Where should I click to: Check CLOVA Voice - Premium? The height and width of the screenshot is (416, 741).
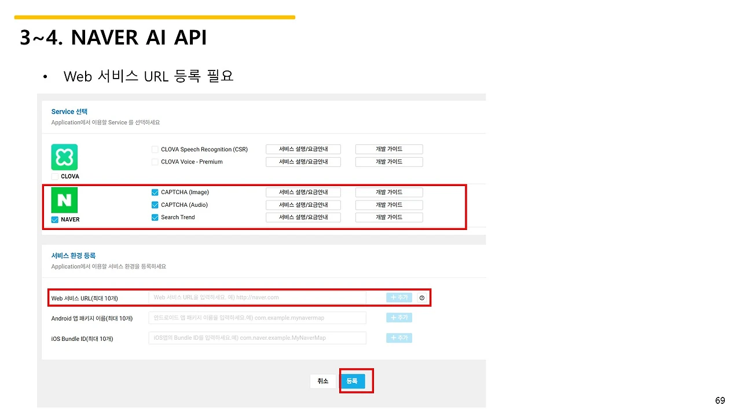point(155,162)
